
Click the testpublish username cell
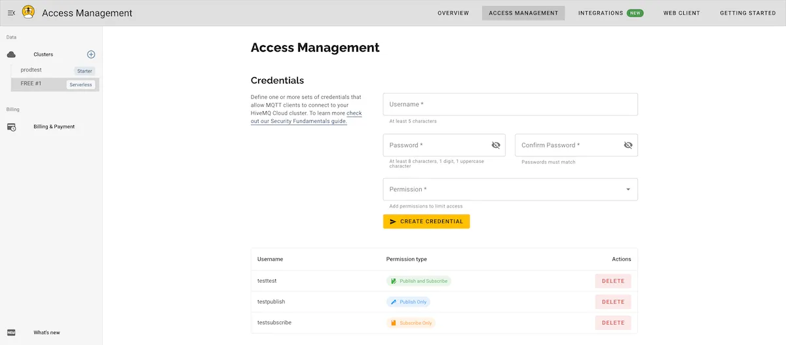click(271, 302)
